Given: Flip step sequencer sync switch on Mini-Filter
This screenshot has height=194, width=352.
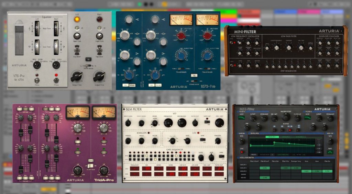Looking at the screenshot, I should pos(231,65).
